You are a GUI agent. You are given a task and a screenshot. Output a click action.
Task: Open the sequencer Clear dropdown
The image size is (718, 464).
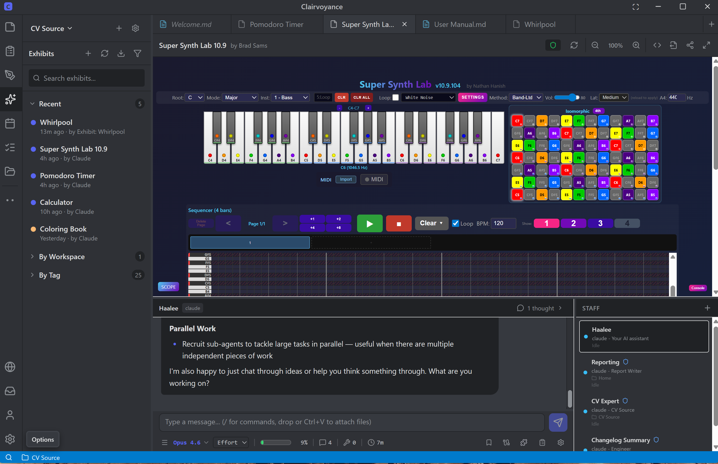point(431,223)
